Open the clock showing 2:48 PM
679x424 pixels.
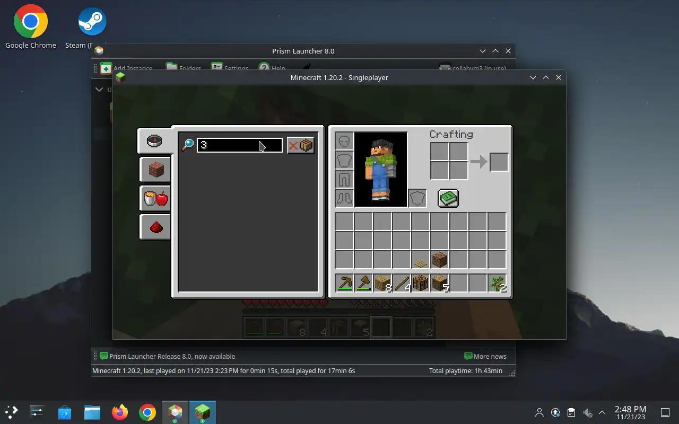630,412
